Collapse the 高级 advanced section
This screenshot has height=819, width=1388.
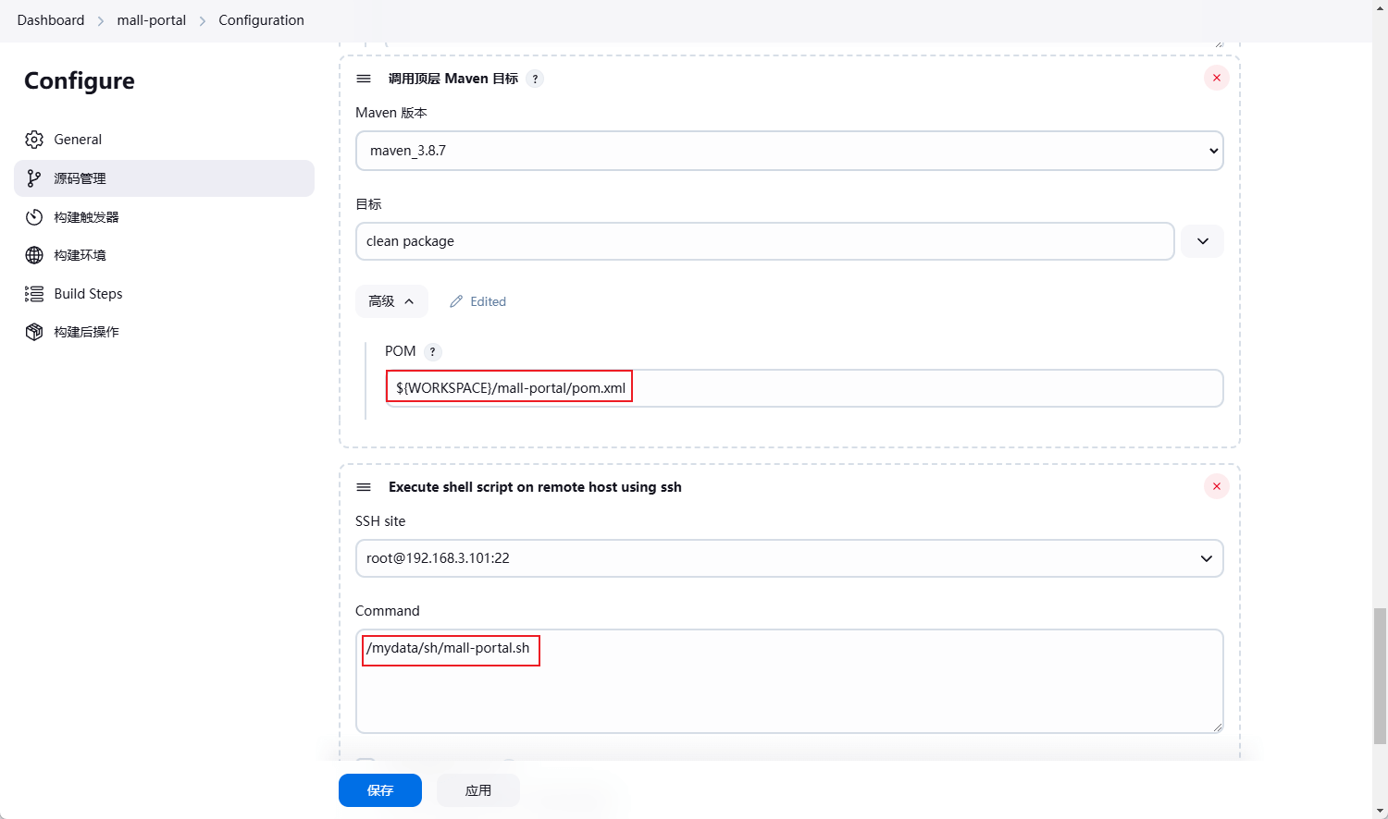(x=391, y=301)
